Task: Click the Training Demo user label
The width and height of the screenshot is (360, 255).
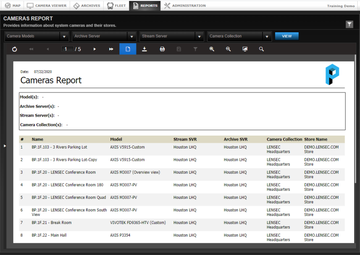Action: coord(341,6)
